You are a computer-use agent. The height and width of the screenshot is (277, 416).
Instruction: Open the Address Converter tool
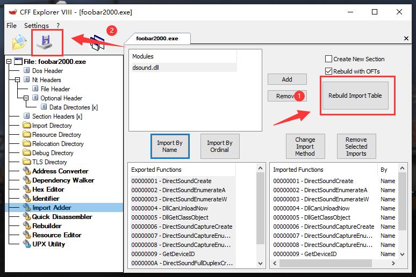60,171
